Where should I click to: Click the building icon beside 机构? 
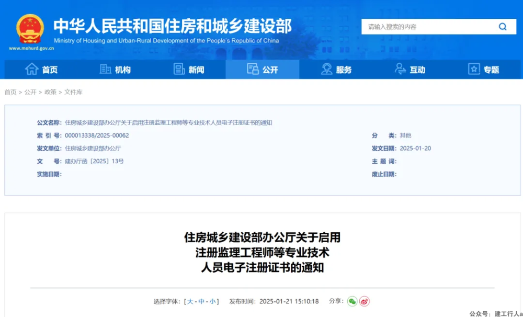[x=106, y=69]
